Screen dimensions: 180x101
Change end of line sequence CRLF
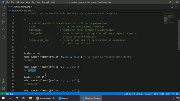click(162, 94)
